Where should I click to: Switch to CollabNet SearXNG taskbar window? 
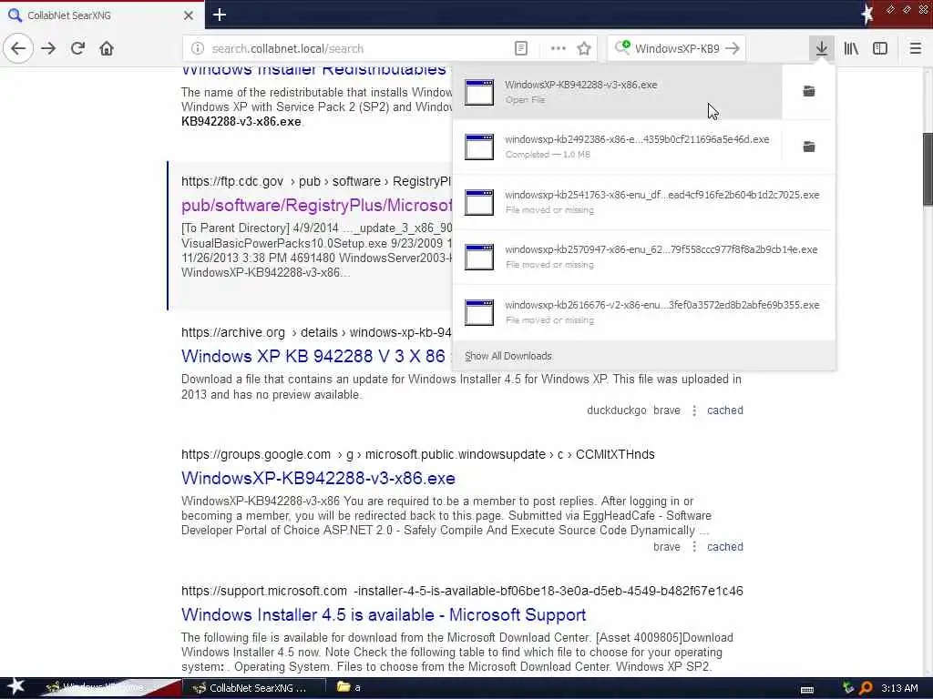click(x=255, y=688)
